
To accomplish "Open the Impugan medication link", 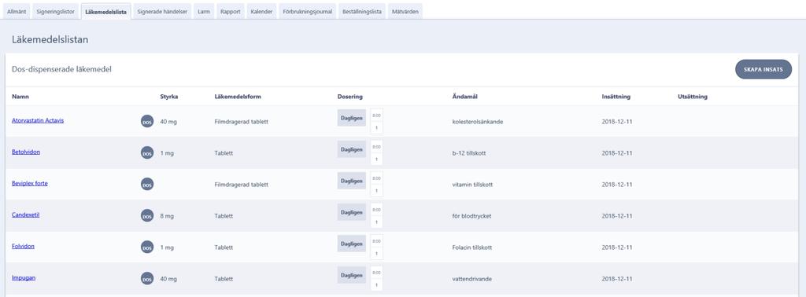I will click(x=24, y=277).
